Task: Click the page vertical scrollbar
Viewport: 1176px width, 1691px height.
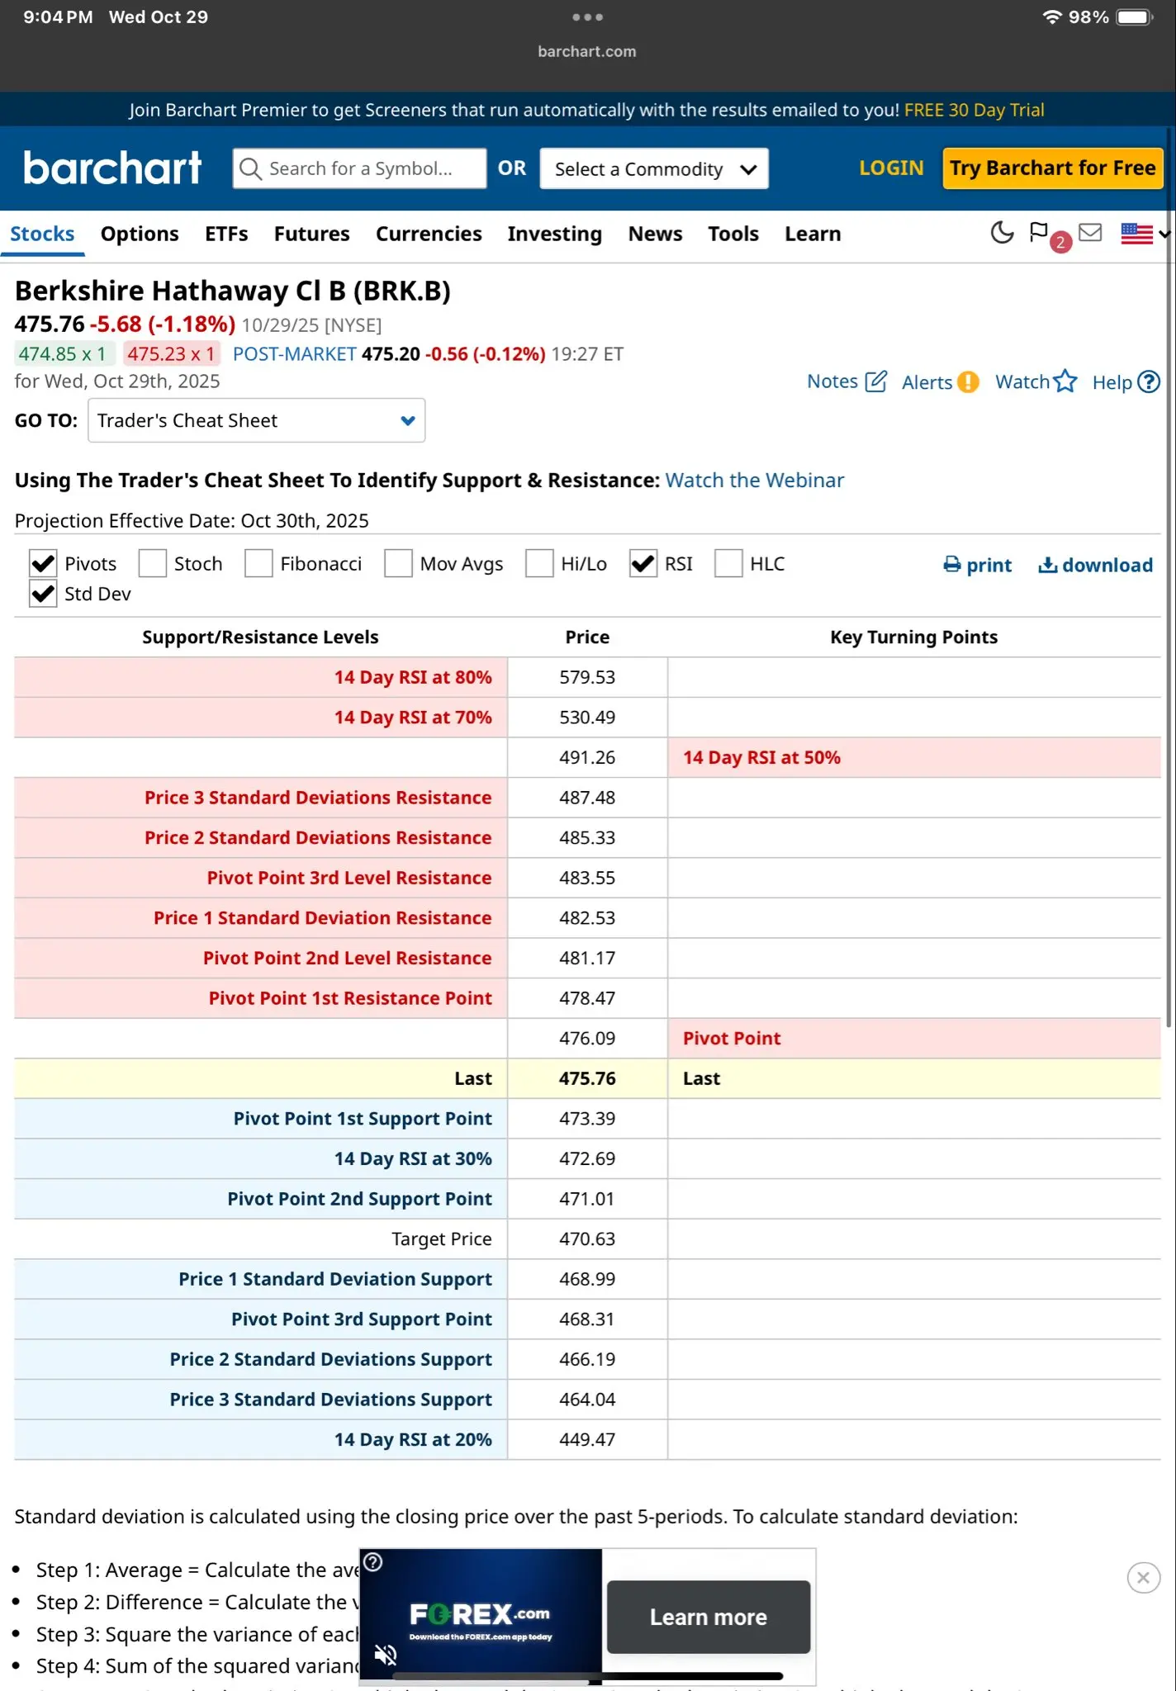Action: [x=1169, y=578]
